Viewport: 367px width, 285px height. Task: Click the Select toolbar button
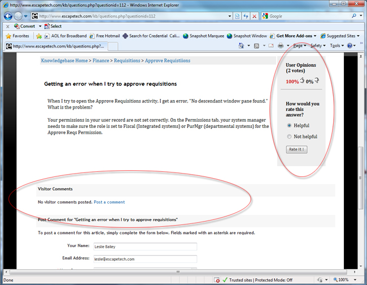[x=53, y=26]
